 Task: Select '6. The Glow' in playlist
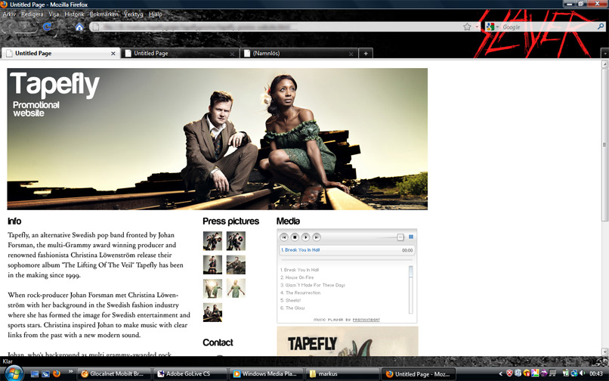[x=292, y=308]
